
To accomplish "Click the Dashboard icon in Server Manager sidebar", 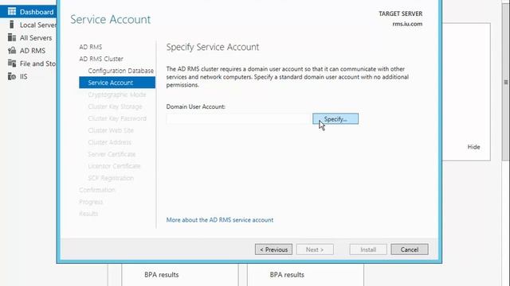I will 12,12.
